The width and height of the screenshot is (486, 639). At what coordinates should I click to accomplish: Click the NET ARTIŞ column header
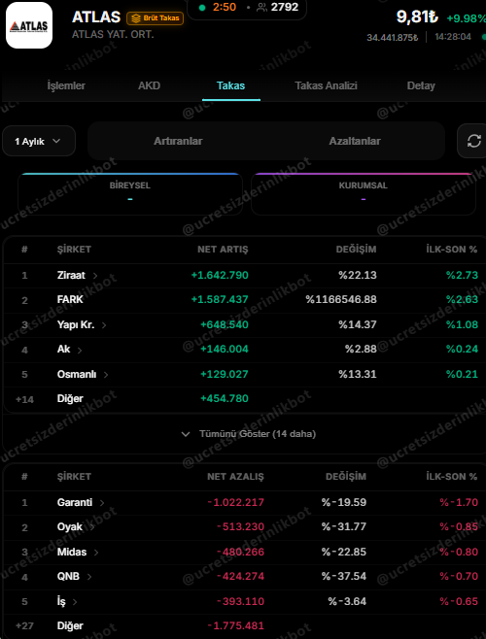coord(223,250)
